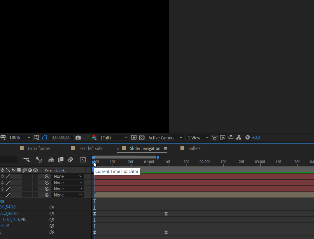The height and width of the screenshot is (239, 314).
Task: Toggle Frame Blending for all layers
Action: (61, 160)
